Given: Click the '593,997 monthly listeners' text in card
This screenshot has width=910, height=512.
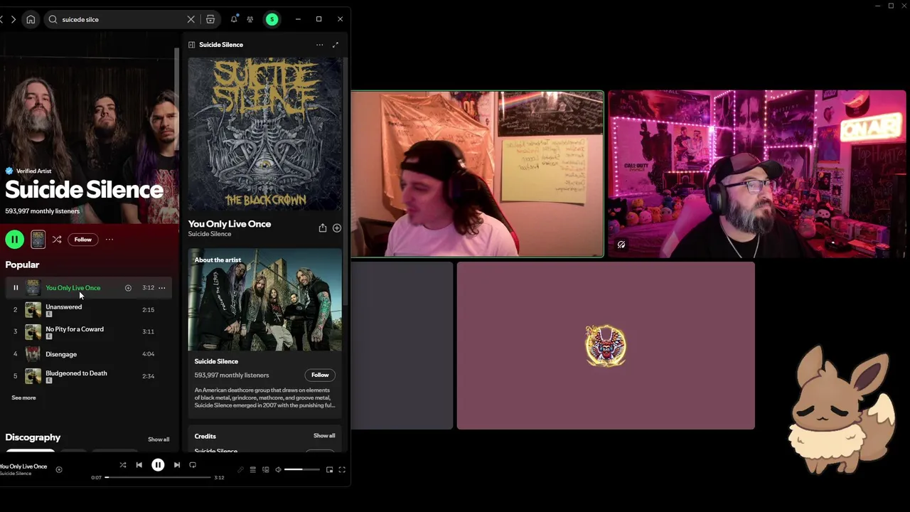Looking at the screenshot, I should tap(232, 375).
